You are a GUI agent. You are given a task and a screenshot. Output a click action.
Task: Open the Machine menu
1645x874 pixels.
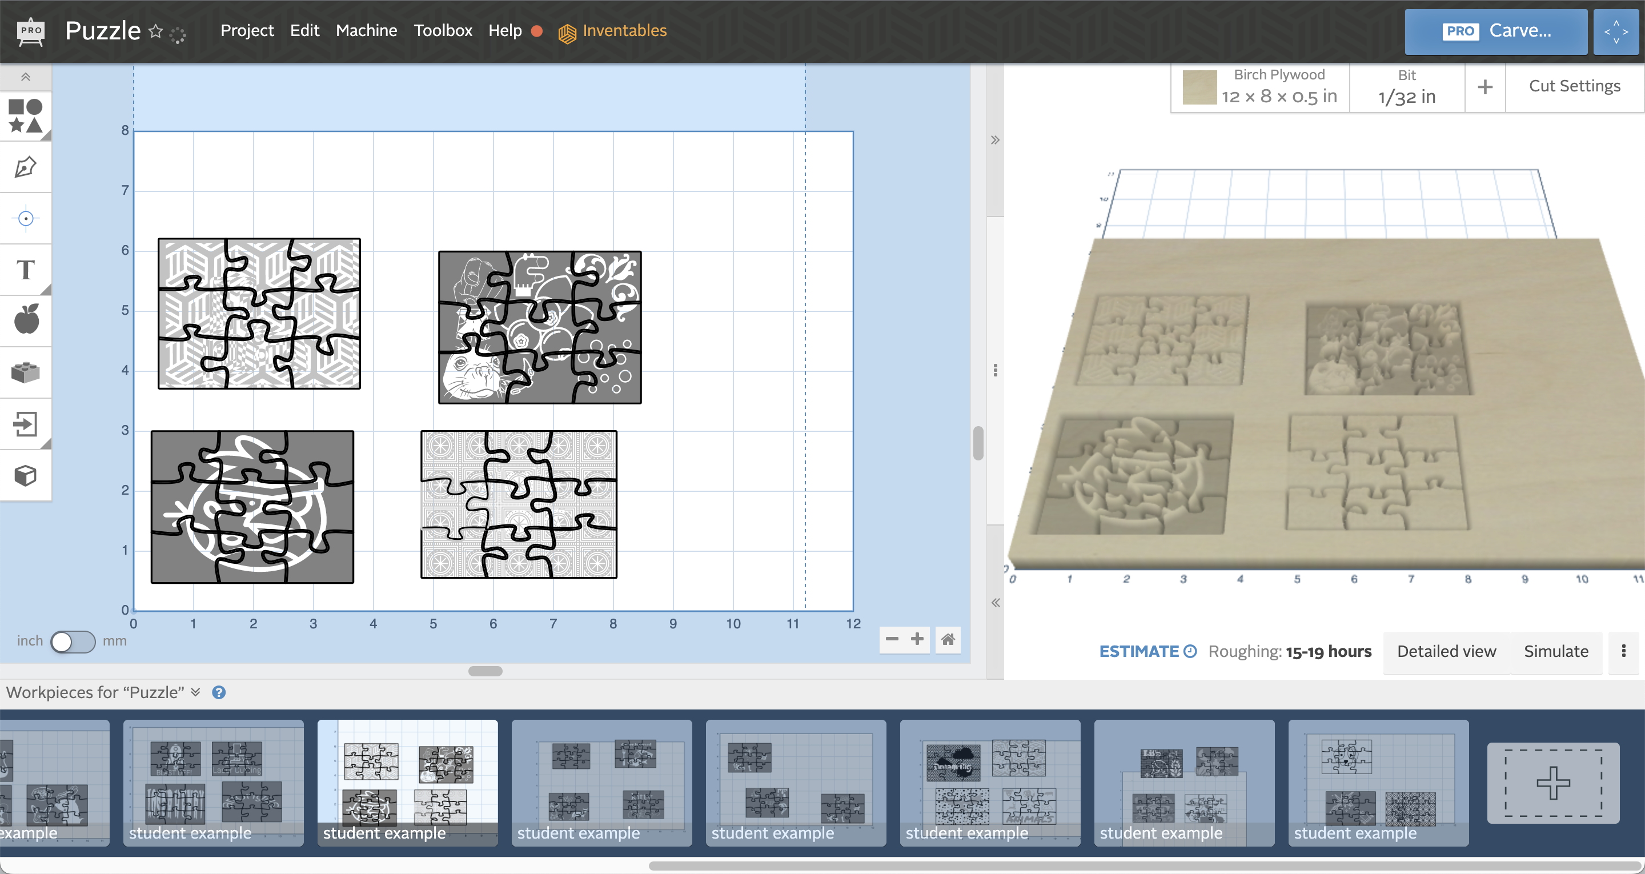pos(367,30)
